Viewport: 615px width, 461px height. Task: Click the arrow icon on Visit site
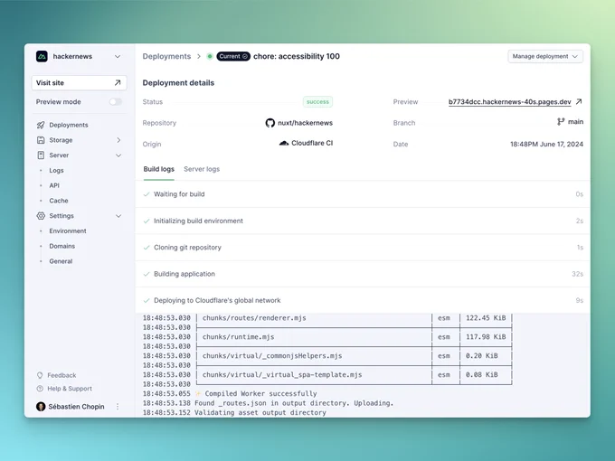118,83
